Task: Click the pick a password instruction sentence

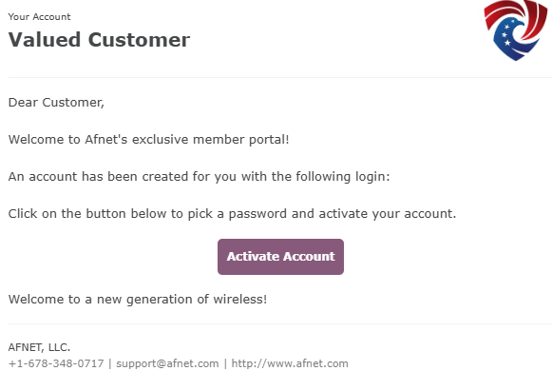Action: [232, 213]
